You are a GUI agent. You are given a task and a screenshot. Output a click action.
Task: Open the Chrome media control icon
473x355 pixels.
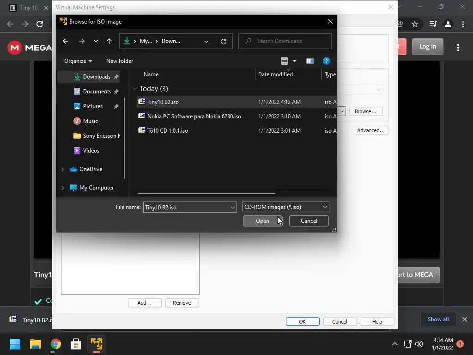[x=433, y=24]
